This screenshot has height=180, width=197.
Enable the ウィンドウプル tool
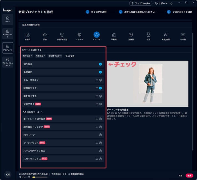[x=100, y=143]
